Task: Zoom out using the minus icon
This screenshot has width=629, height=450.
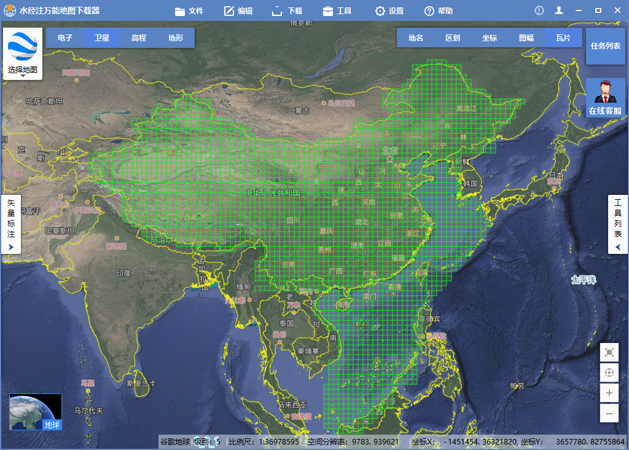Action: click(x=609, y=412)
